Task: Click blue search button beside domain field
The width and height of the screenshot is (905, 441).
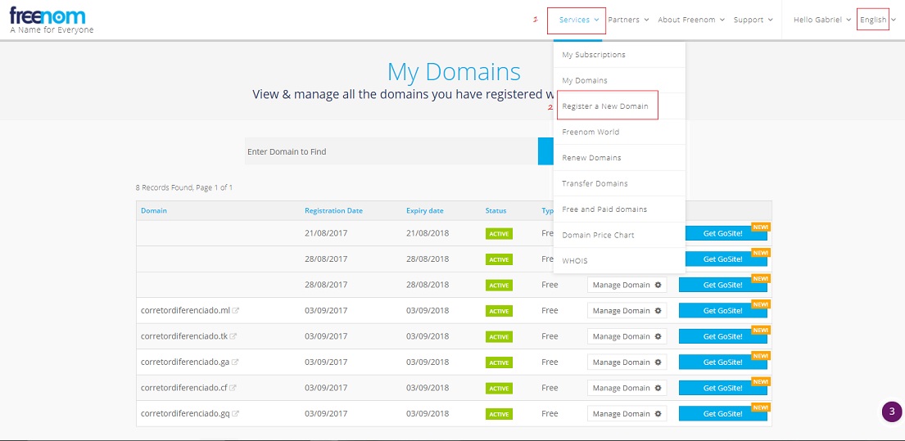Action: pyautogui.click(x=545, y=151)
